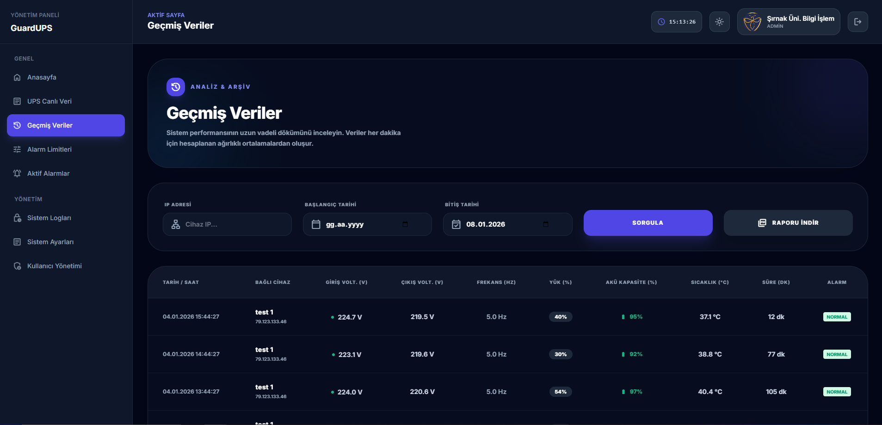Open the Bitiş Tarihi calendar picker
Viewport: 882px width, 425px height.
(546, 224)
